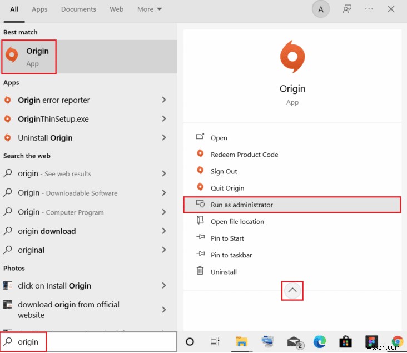This screenshot has width=407, height=353.
Task: Click the account avatar letter A
Action: coord(321,9)
